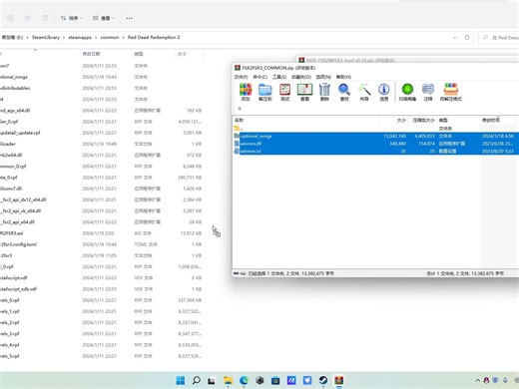Click the WinRAR Extract To folder icon
The width and height of the screenshot is (519, 389).
click(265, 92)
